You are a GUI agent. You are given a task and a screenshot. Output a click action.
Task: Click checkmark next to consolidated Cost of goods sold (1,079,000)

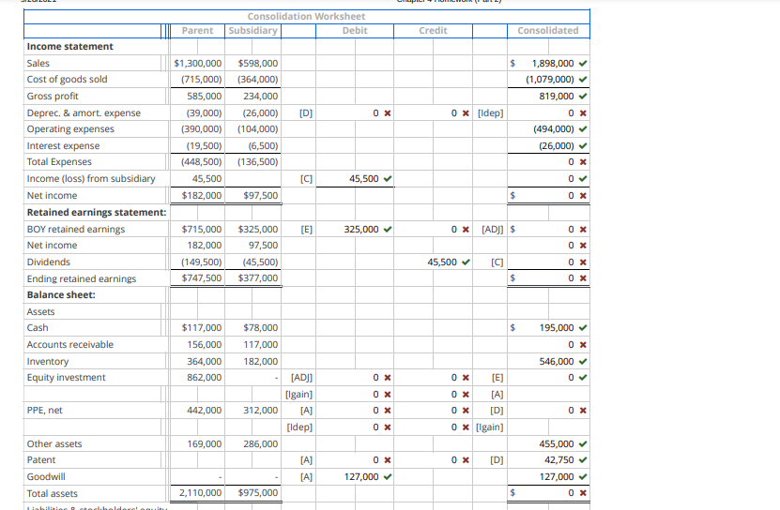pyautogui.click(x=583, y=80)
